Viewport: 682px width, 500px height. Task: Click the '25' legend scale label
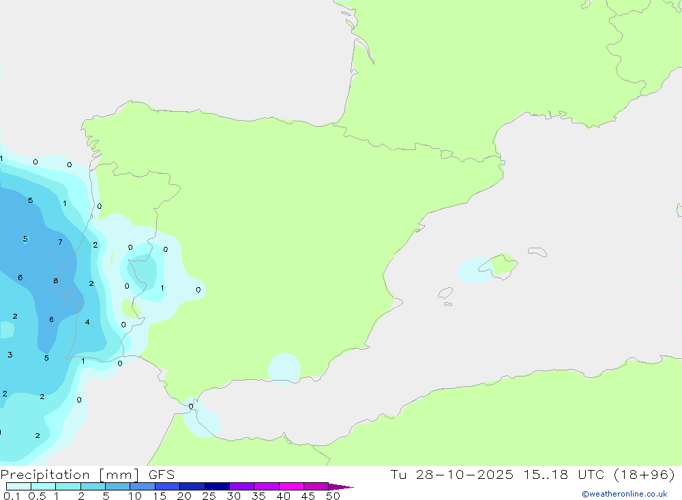coord(209,496)
